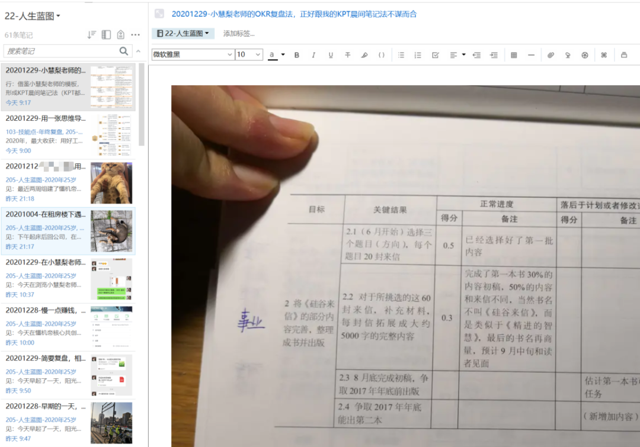The image size is (640, 447).
Task: Click the magnifier search icon
Action: click(x=124, y=51)
